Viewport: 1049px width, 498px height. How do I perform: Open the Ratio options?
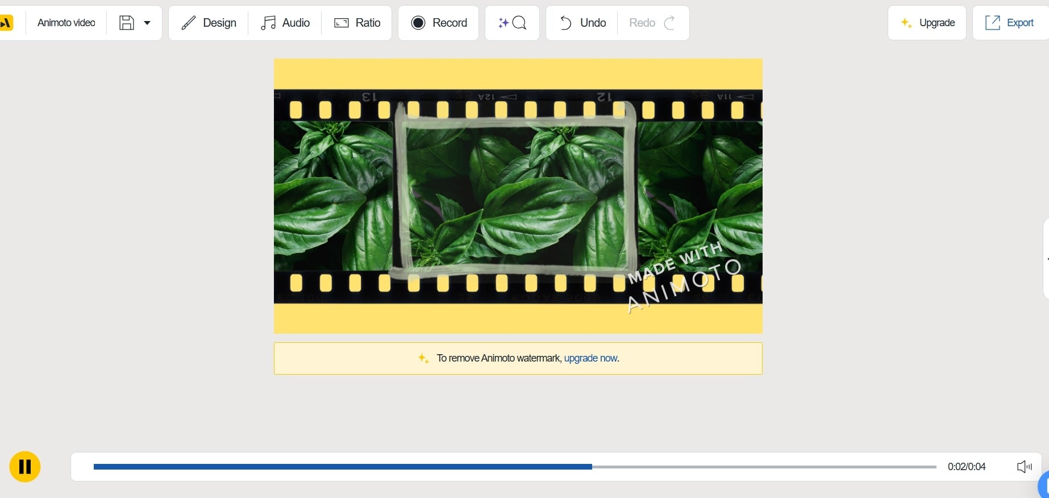click(x=357, y=23)
